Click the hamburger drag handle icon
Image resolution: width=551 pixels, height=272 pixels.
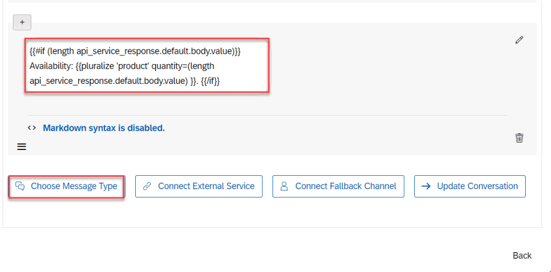click(x=22, y=146)
